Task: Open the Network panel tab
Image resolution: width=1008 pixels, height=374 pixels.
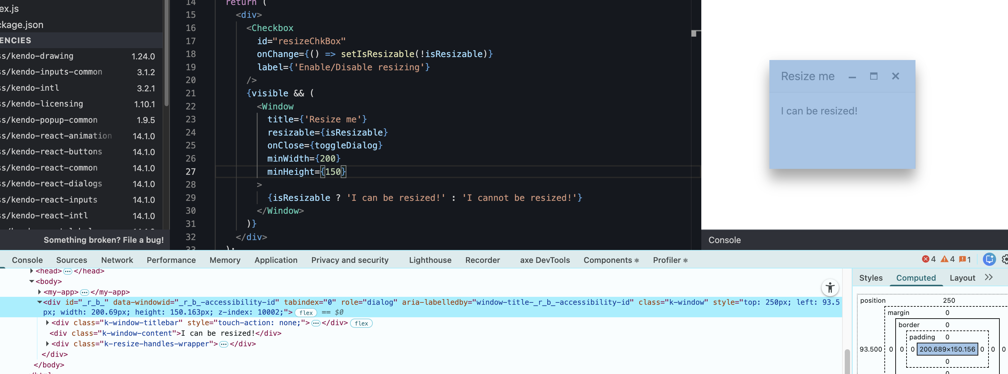Action: tap(117, 260)
